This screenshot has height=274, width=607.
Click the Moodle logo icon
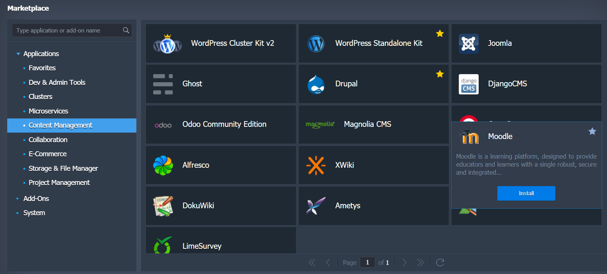469,137
